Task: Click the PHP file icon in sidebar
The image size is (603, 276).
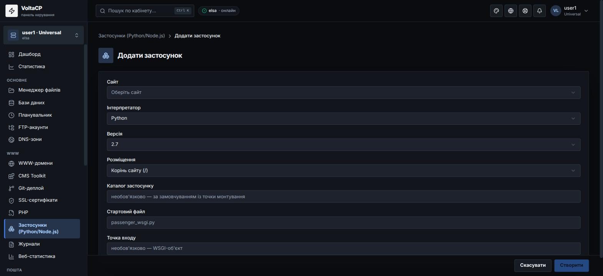Action: pyautogui.click(x=12, y=212)
